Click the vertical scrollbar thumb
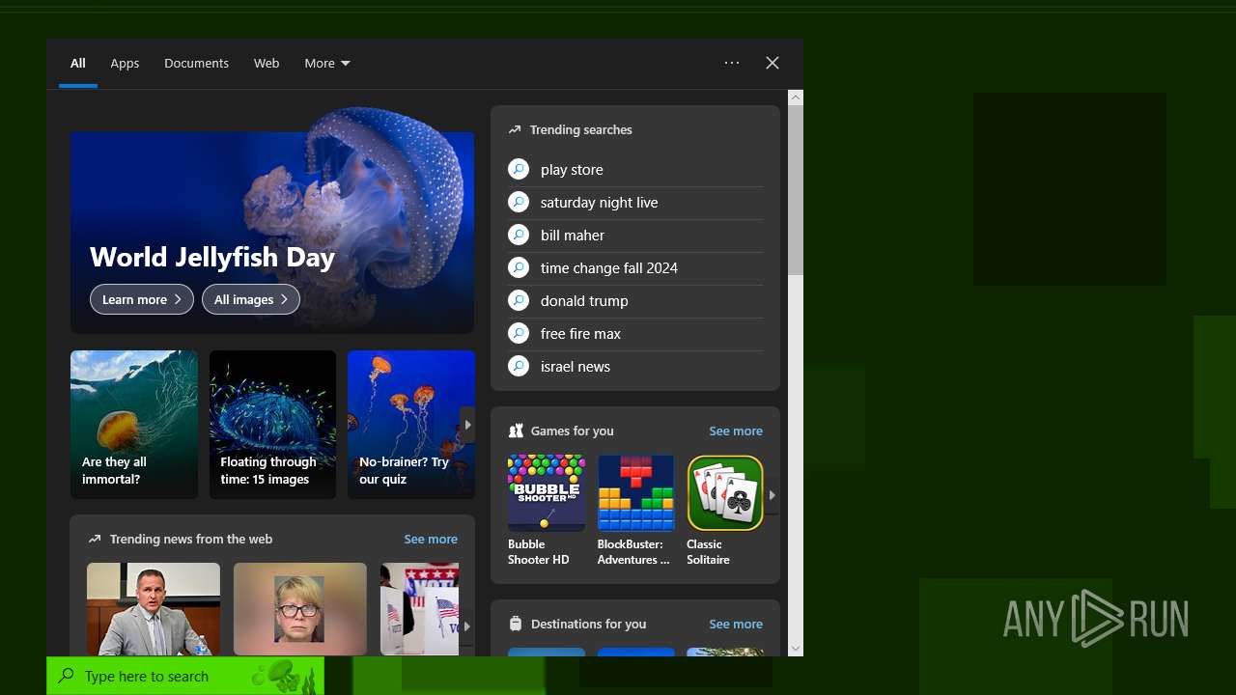 point(796,190)
